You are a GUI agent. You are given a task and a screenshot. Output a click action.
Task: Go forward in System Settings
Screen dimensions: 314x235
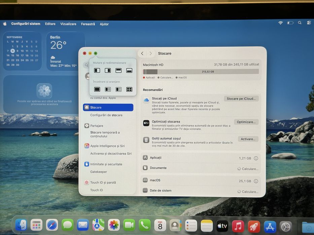coord(150,53)
